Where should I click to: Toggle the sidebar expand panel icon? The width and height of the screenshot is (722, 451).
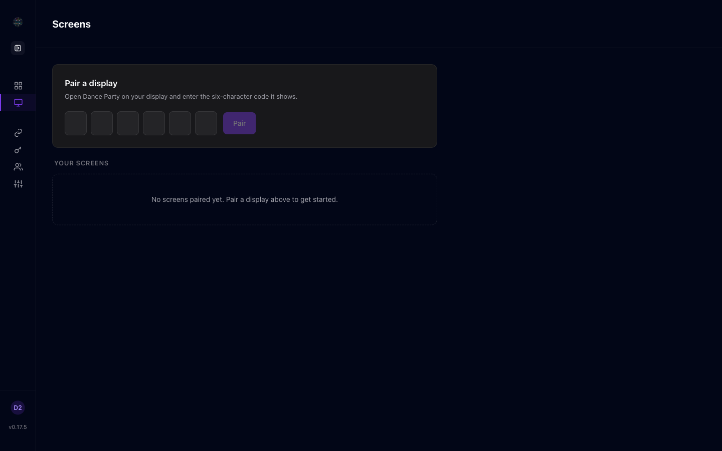click(x=18, y=48)
